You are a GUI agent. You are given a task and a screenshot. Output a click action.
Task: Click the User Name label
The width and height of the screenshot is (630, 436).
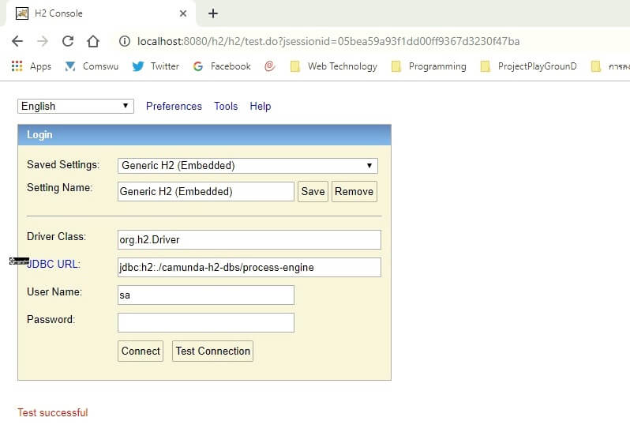coord(54,291)
